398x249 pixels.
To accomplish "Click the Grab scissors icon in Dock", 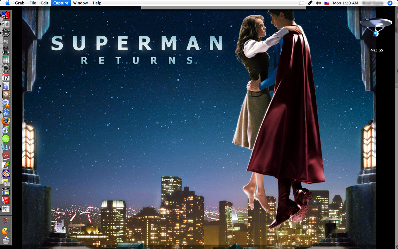I will pos(6,209).
